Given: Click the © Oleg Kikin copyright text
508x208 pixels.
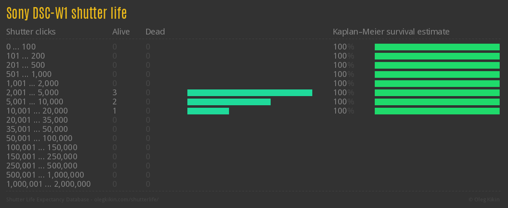Looking at the screenshot, I should click(x=485, y=200).
